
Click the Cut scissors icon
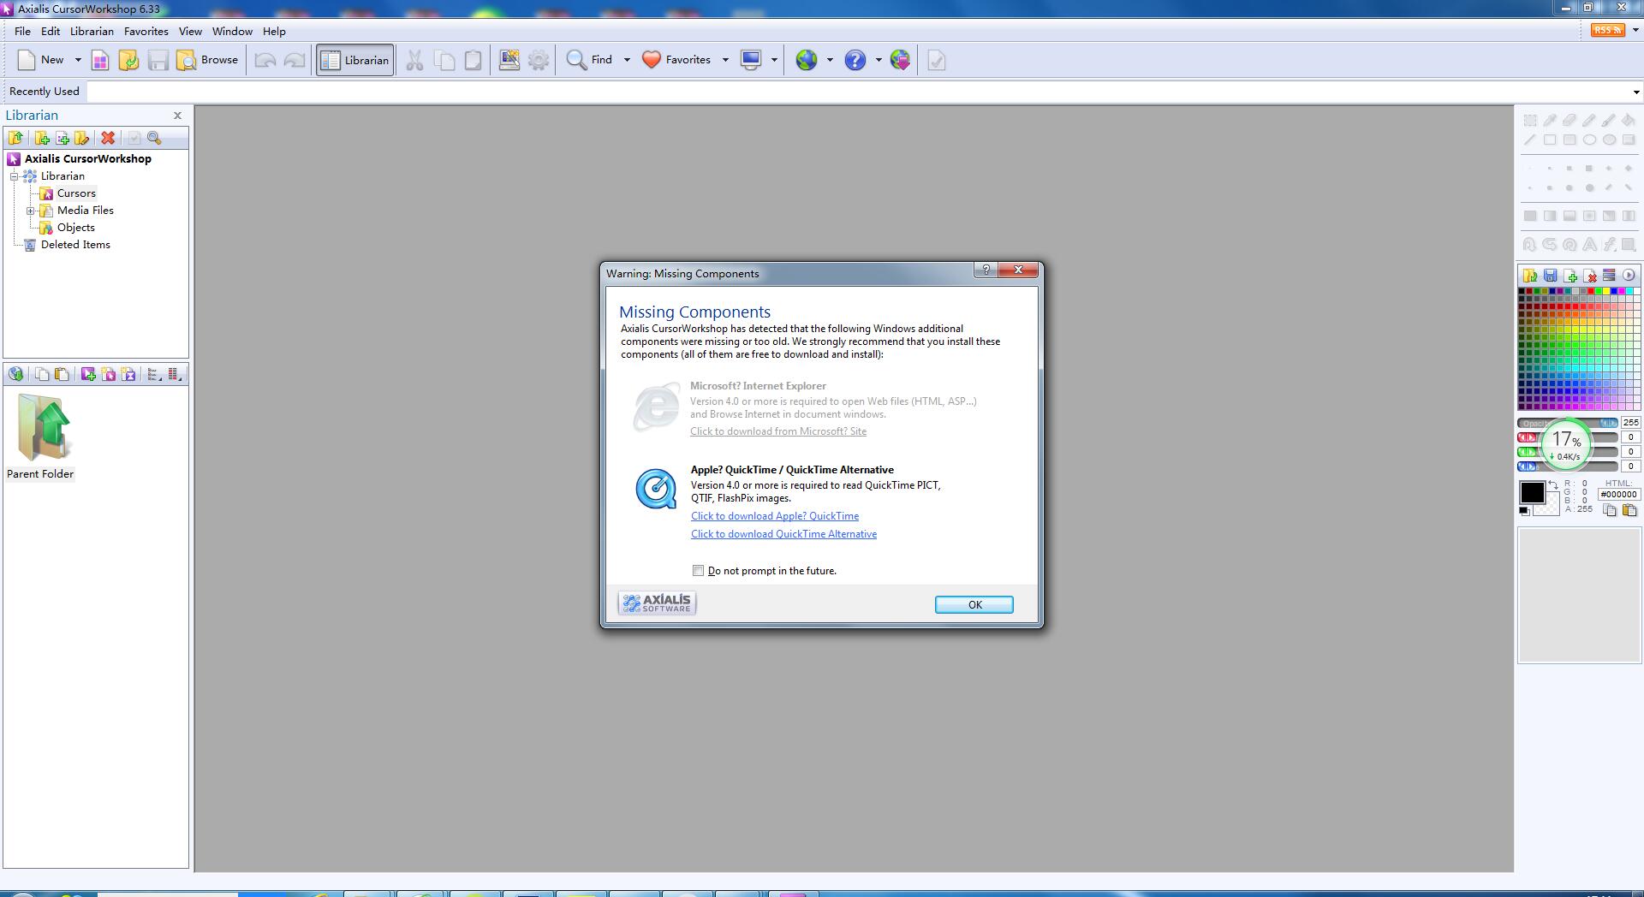415,60
